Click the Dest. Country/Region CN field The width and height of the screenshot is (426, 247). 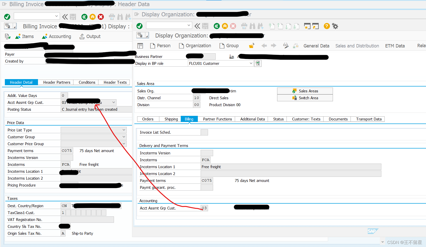(x=66, y=206)
